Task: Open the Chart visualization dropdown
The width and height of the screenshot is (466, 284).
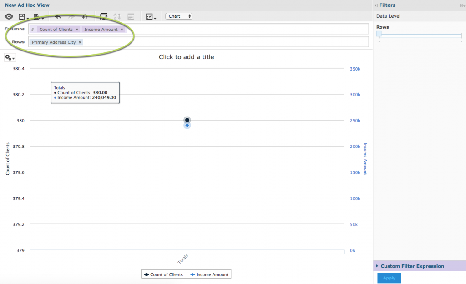Action: [178, 16]
